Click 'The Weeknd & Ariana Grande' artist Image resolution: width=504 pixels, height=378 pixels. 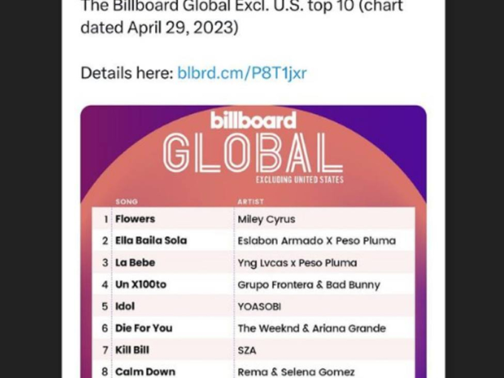point(311,328)
